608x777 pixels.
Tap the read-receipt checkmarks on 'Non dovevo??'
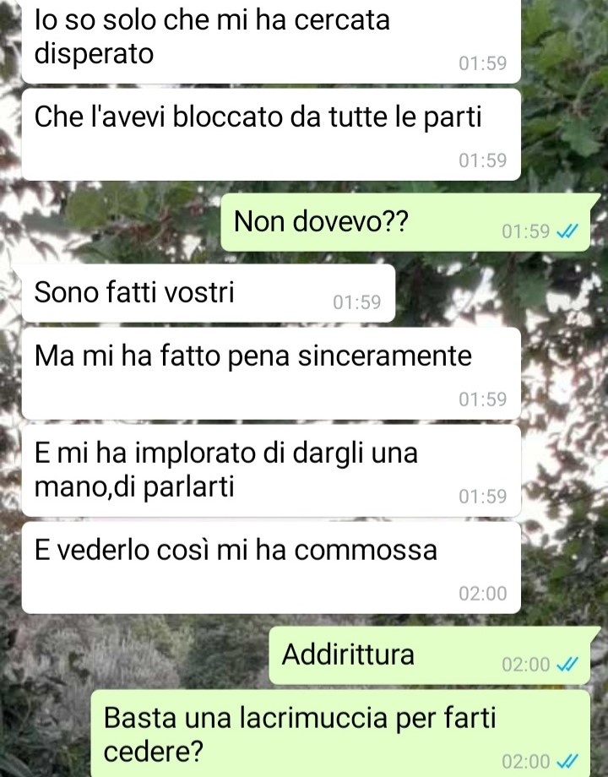(567, 231)
